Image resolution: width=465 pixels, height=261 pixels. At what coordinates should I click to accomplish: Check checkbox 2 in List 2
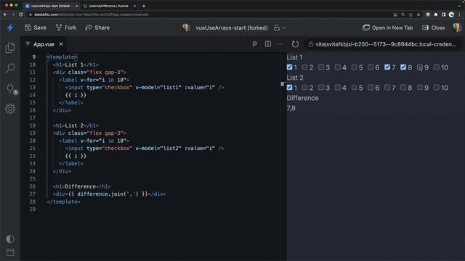(304, 87)
